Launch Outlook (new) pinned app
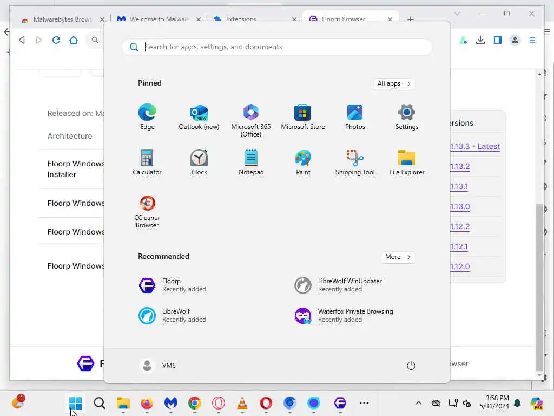This screenshot has width=554, height=416. pyautogui.click(x=199, y=117)
